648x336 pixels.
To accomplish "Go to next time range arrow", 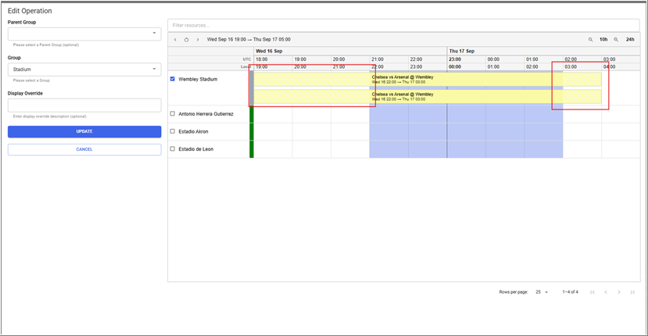I will click(198, 40).
